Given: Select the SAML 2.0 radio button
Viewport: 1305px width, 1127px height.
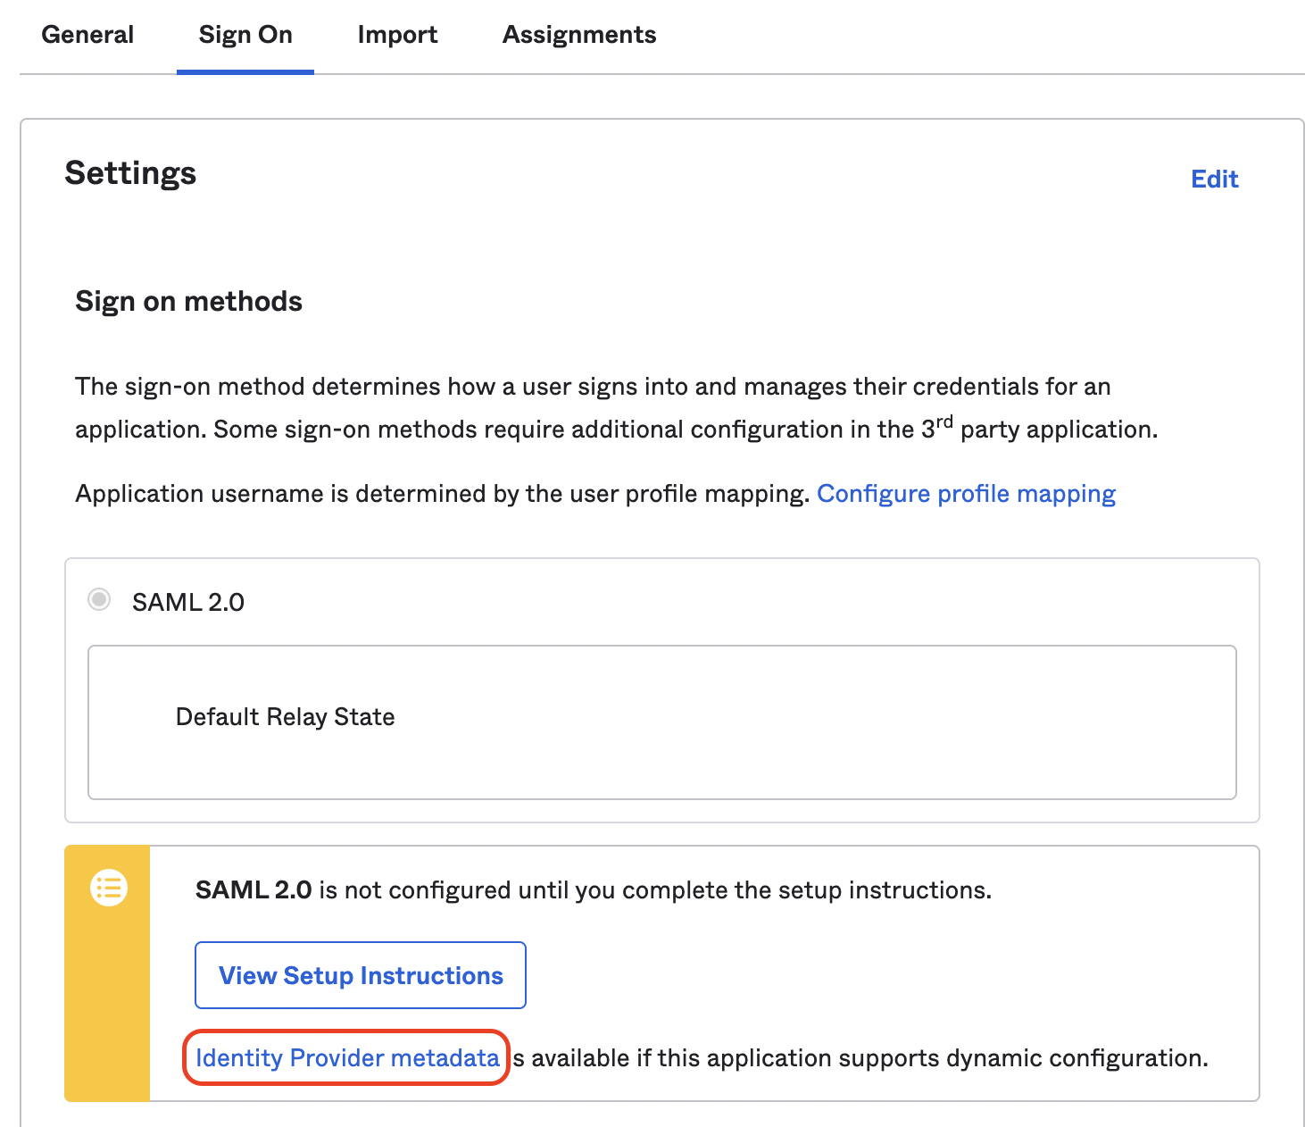Looking at the screenshot, I should pyautogui.click(x=99, y=599).
